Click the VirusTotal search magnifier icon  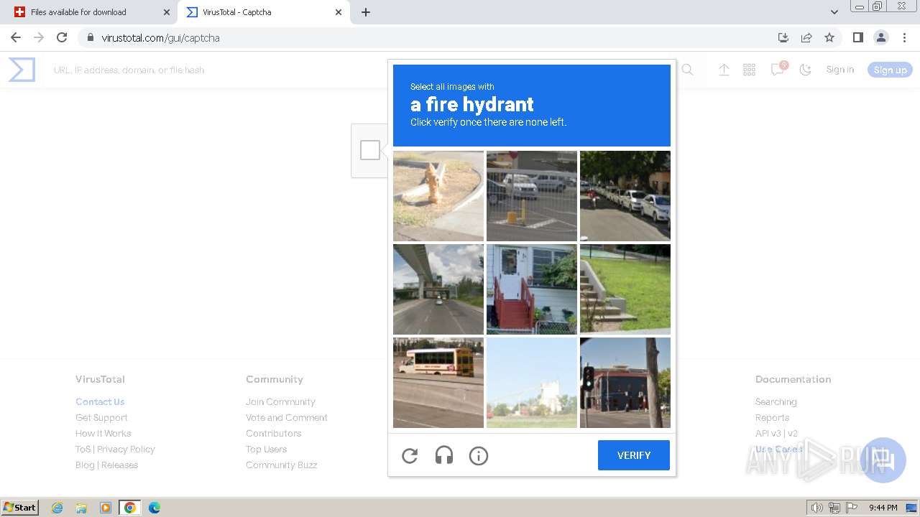(687, 70)
